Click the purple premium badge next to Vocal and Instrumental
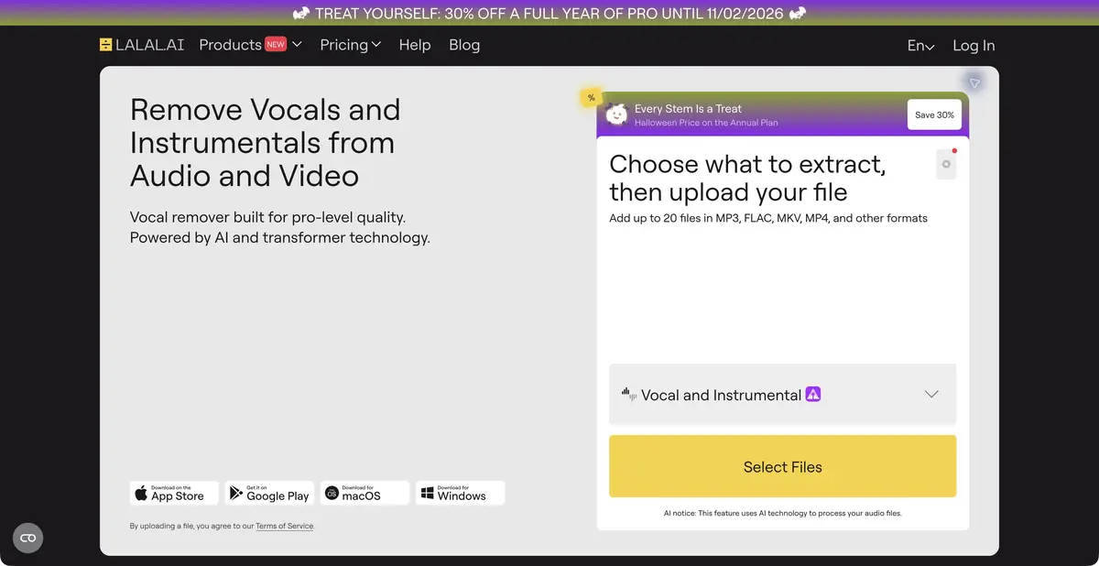The width and height of the screenshot is (1099, 566). tap(813, 395)
